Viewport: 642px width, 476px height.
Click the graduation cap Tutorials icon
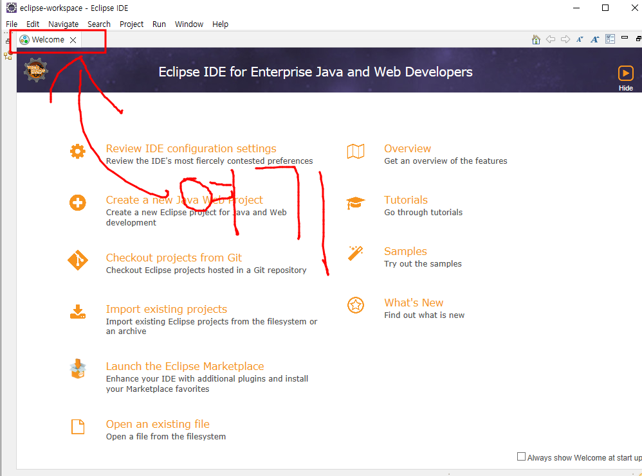tap(355, 203)
